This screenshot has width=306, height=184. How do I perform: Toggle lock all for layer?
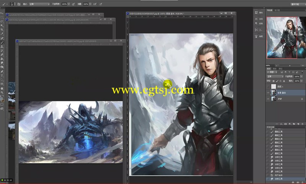point(284,81)
